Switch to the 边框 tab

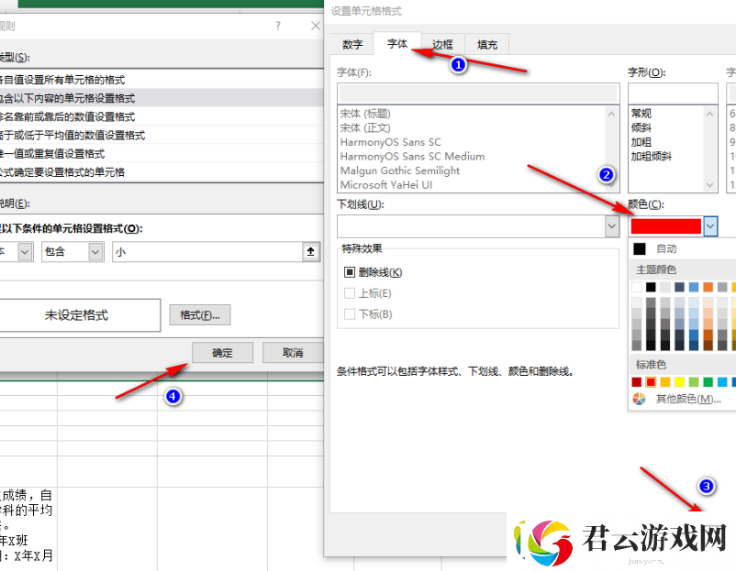click(442, 45)
